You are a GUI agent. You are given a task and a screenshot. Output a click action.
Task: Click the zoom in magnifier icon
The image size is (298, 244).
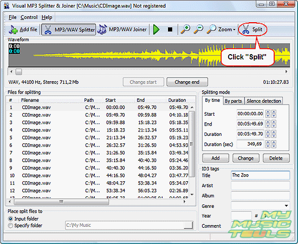point(185,29)
